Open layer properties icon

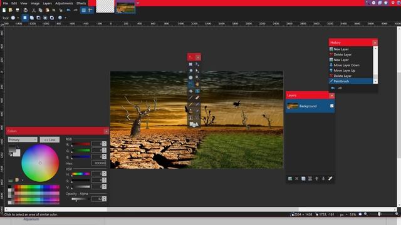[x=330, y=179]
